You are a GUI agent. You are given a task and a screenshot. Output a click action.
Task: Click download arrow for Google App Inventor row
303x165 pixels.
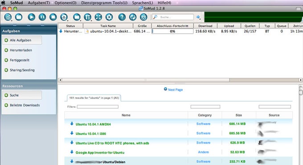coord(72,152)
